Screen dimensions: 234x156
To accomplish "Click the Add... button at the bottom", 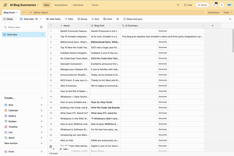I will pos(64,149).
